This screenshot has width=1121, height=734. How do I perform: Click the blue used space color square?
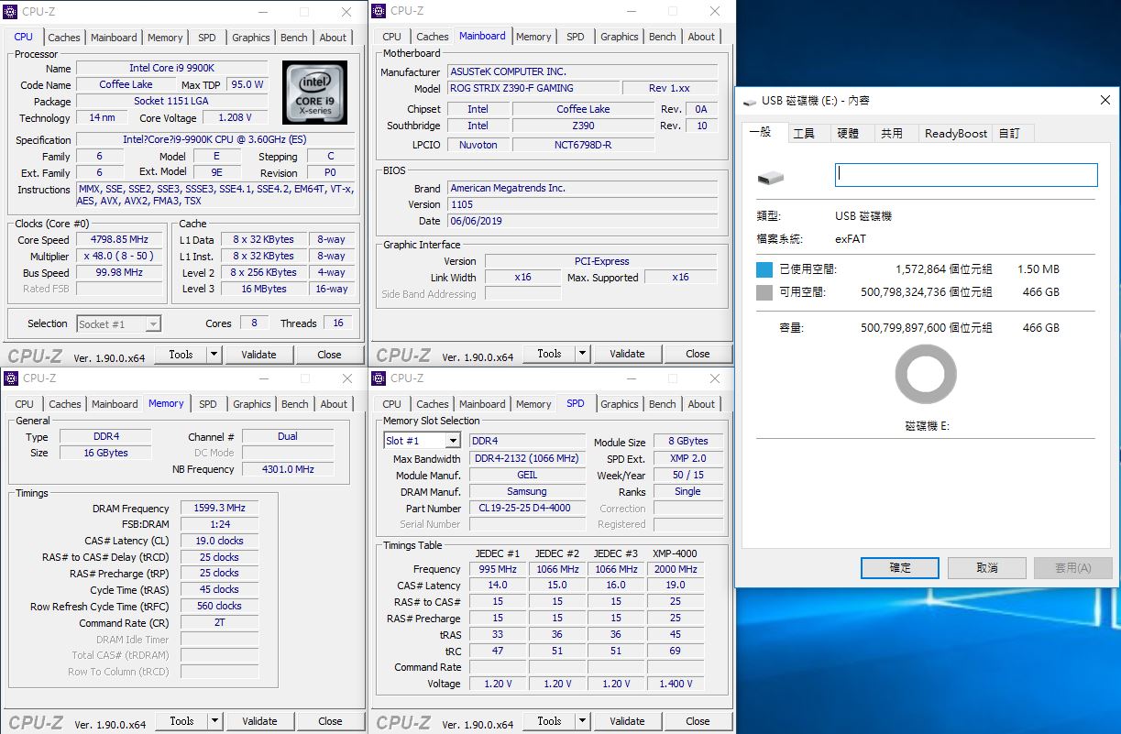[x=764, y=270]
